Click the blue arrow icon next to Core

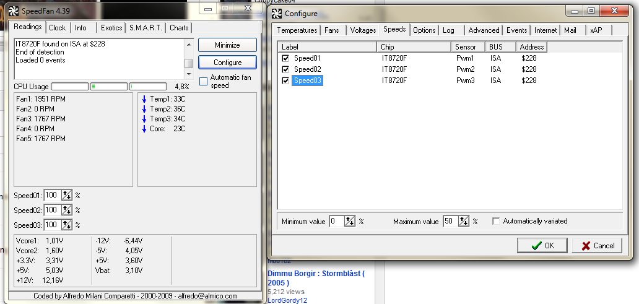(x=144, y=129)
